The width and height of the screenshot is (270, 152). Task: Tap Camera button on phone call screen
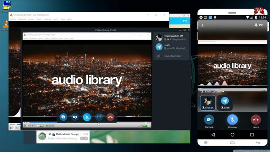point(209,121)
